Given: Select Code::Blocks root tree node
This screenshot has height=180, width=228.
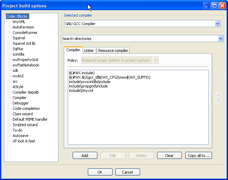Looking at the screenshot, I should click(17, 16).
